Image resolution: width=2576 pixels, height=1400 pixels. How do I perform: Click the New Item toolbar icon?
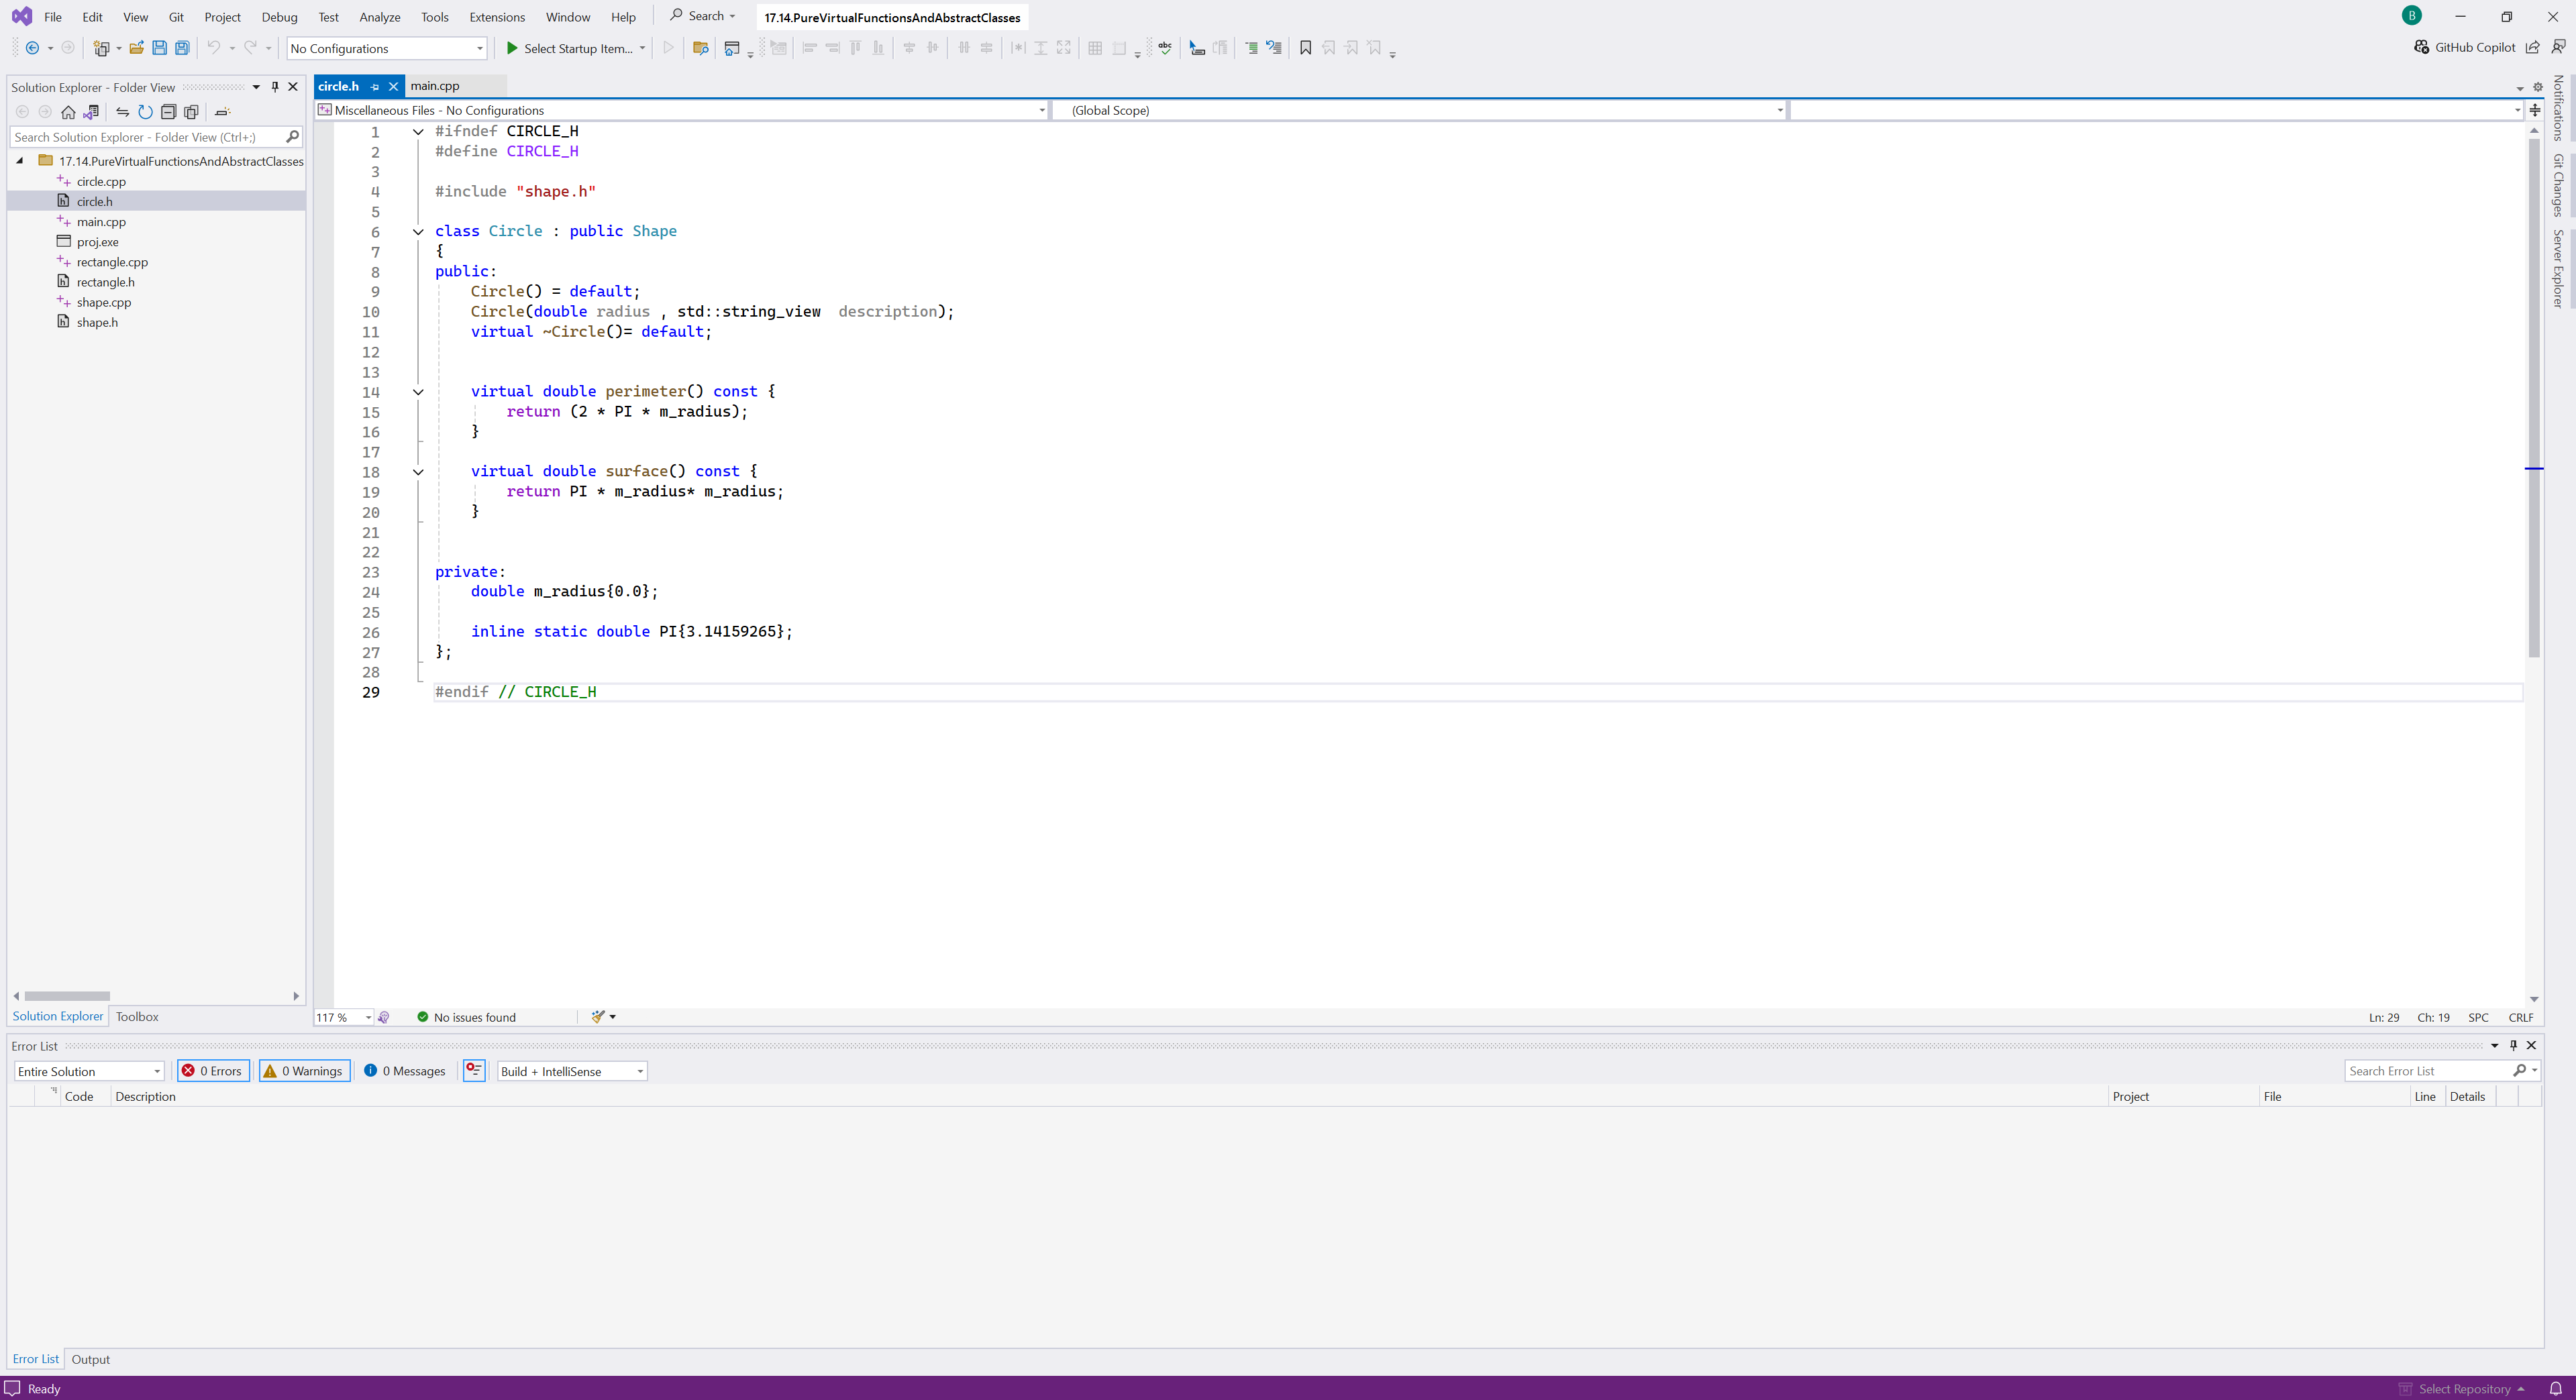[101, 48]
